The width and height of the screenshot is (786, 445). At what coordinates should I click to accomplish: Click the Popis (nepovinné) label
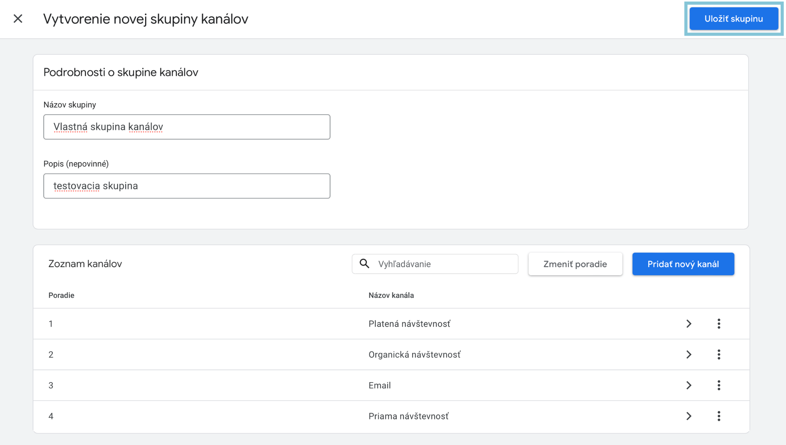[76, 164]
